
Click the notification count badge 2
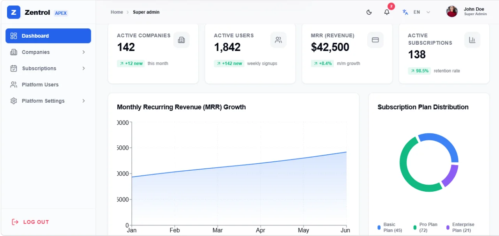(x=391, y=6)
